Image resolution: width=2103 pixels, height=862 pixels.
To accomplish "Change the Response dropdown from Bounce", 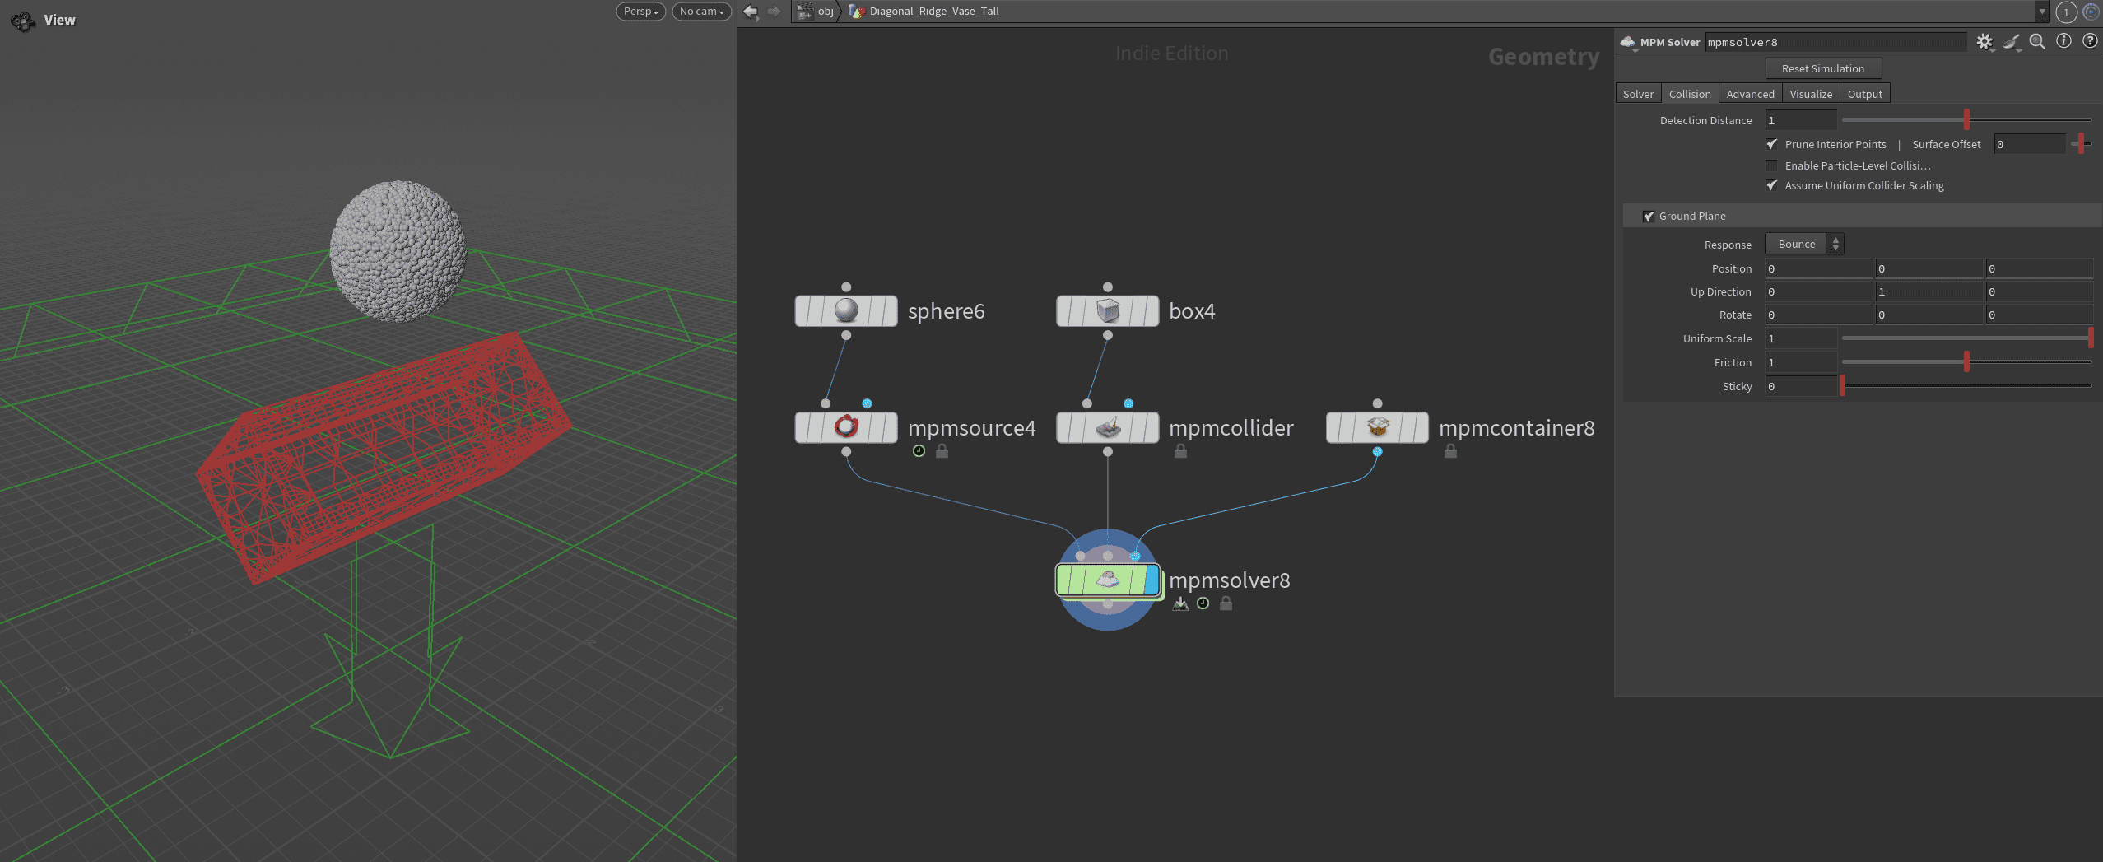I will click(1803, 244).
